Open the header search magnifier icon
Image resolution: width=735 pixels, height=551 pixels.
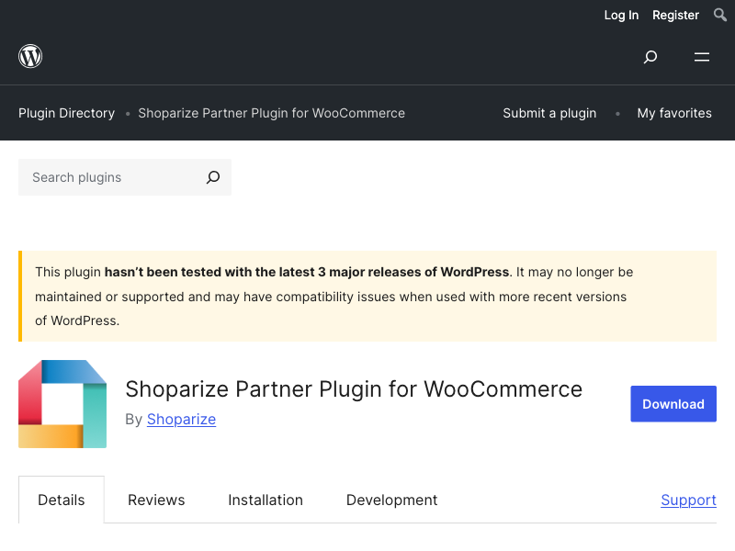point(650,57)
